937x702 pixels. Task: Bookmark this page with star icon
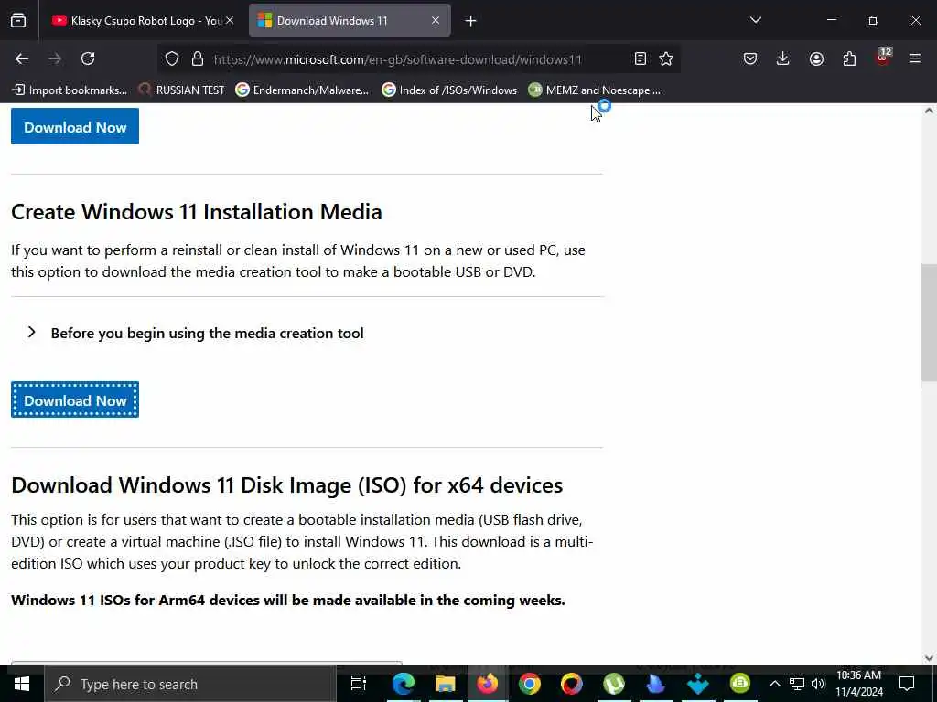pos(666,58)
